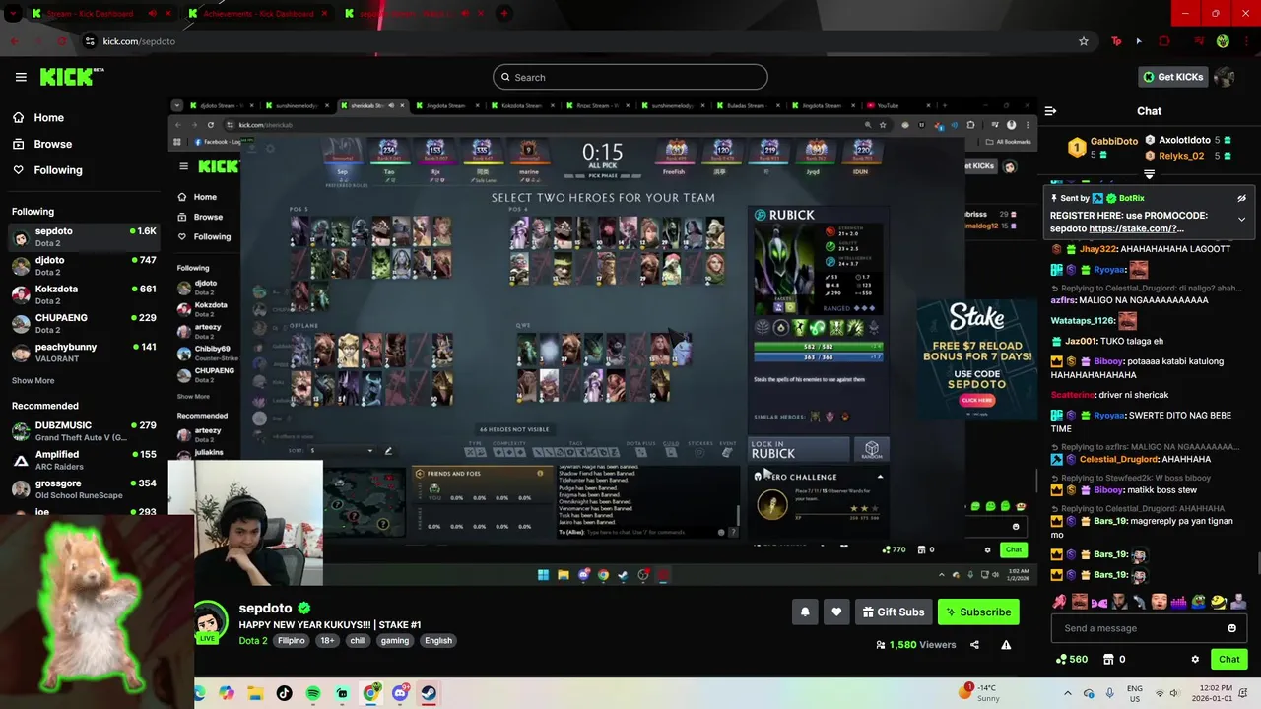Select GabbiDoto top gifter
This screenshot has width=1261, height=709.
pos(1103,148)
